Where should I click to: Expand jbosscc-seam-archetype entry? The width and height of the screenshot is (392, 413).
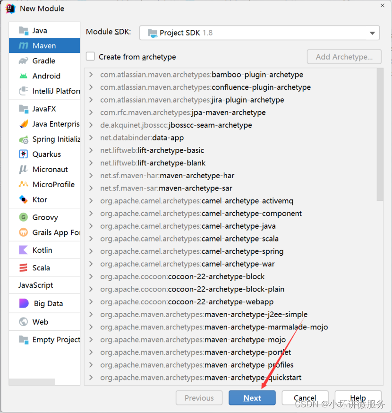pyautogui.click(x=91, y=125)
